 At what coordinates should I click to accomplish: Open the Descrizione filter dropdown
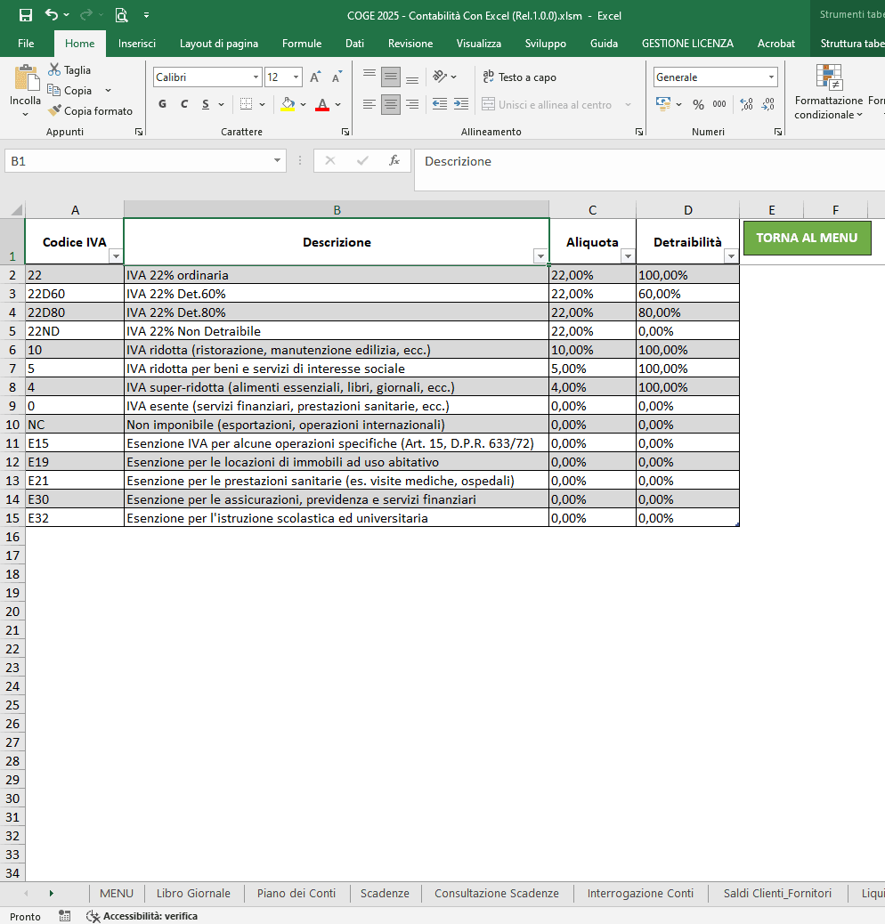pyautogui.click(x=540, y=256)
